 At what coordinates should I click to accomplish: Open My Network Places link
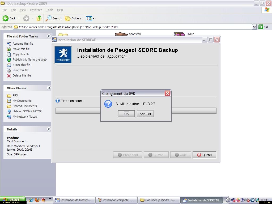point(25,117)
